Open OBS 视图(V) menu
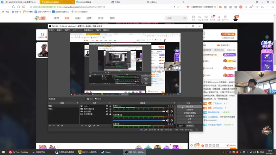The width and height of the screenshot is (276, 155). point(67,30)
